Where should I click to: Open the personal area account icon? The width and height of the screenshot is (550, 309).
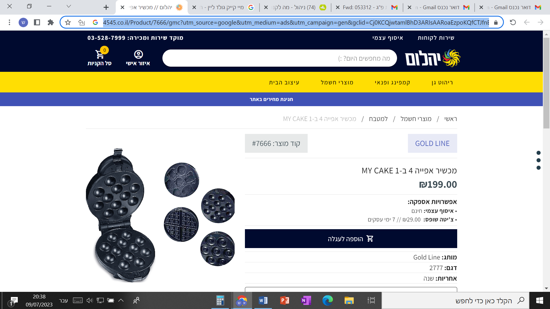pos(138,54)
